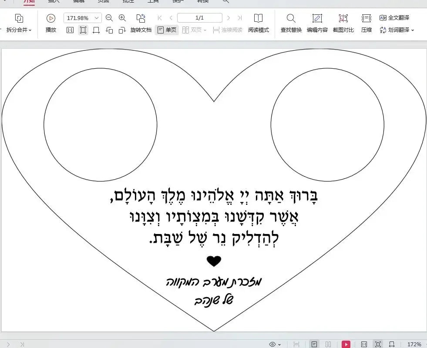
Task: Go to previous page arrow in toolbar
Action: click(171, 18)
